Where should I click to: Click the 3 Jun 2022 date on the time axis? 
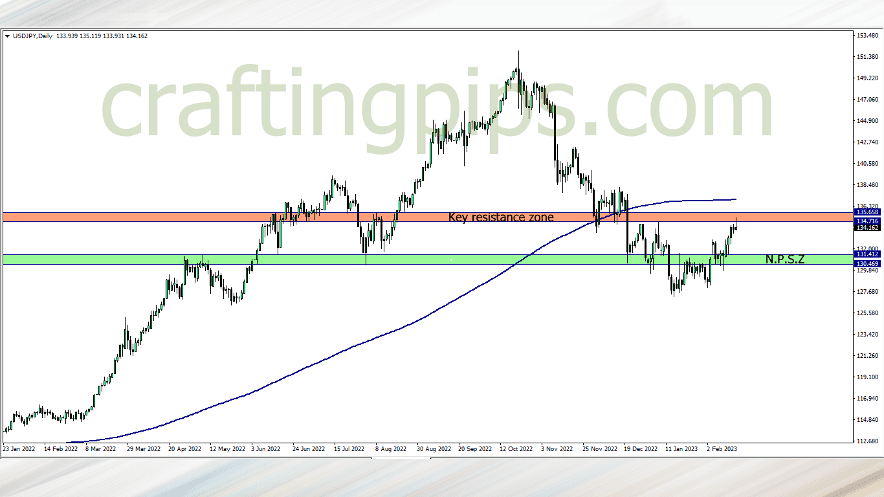click(266, 448)
